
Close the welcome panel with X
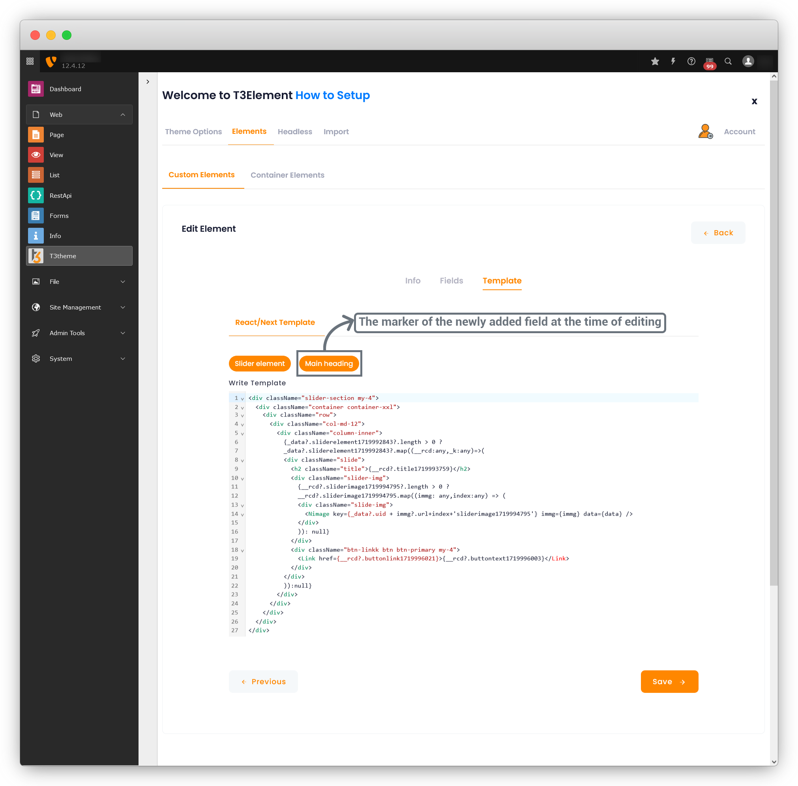pos(754,101)
